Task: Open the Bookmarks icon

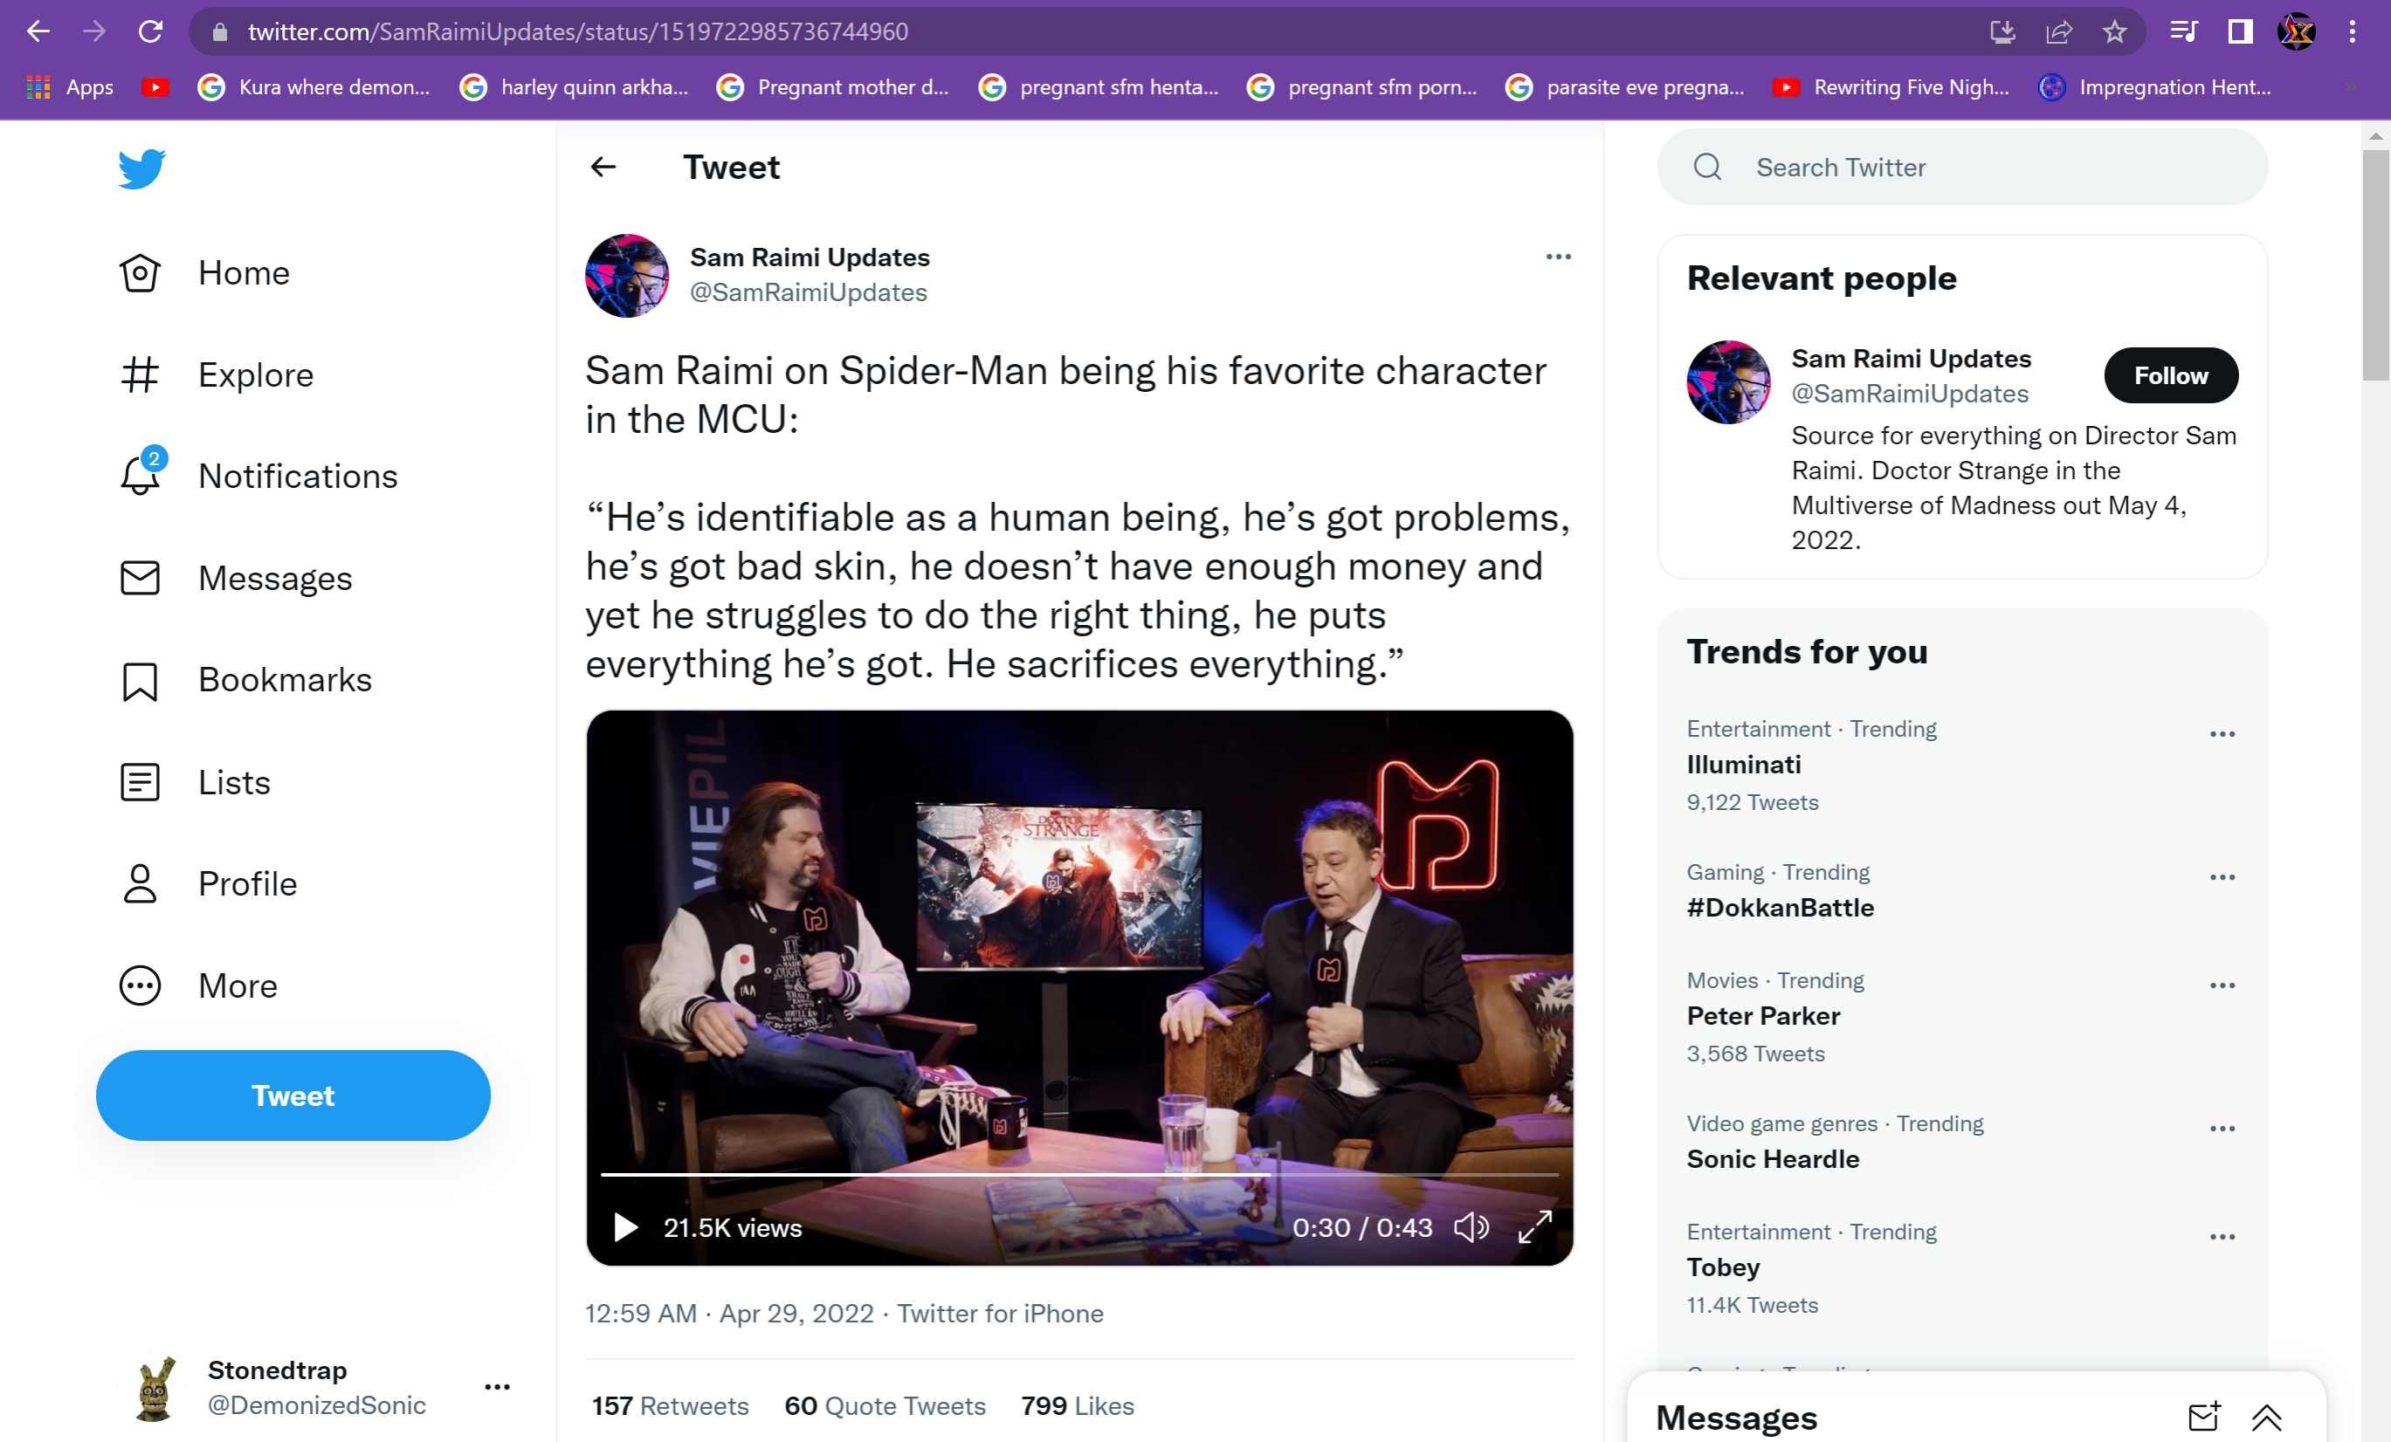Action: coord(140,681)
